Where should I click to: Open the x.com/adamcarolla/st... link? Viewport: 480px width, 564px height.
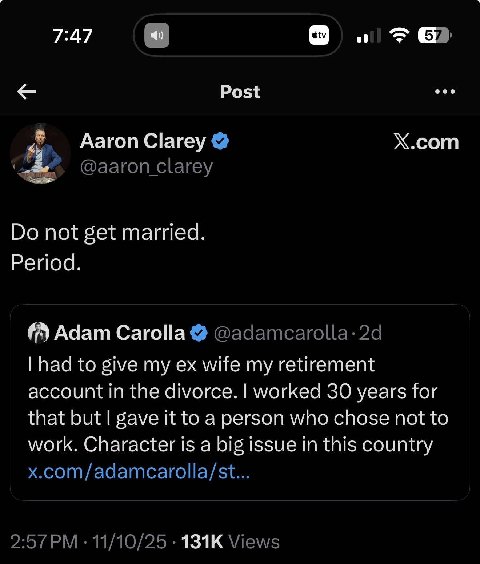139,471
